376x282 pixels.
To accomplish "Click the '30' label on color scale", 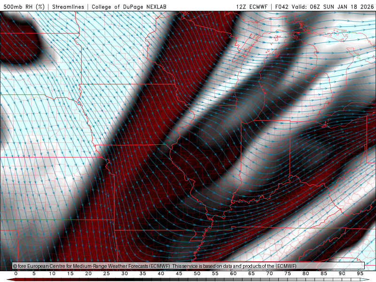I will coord(125,274).
